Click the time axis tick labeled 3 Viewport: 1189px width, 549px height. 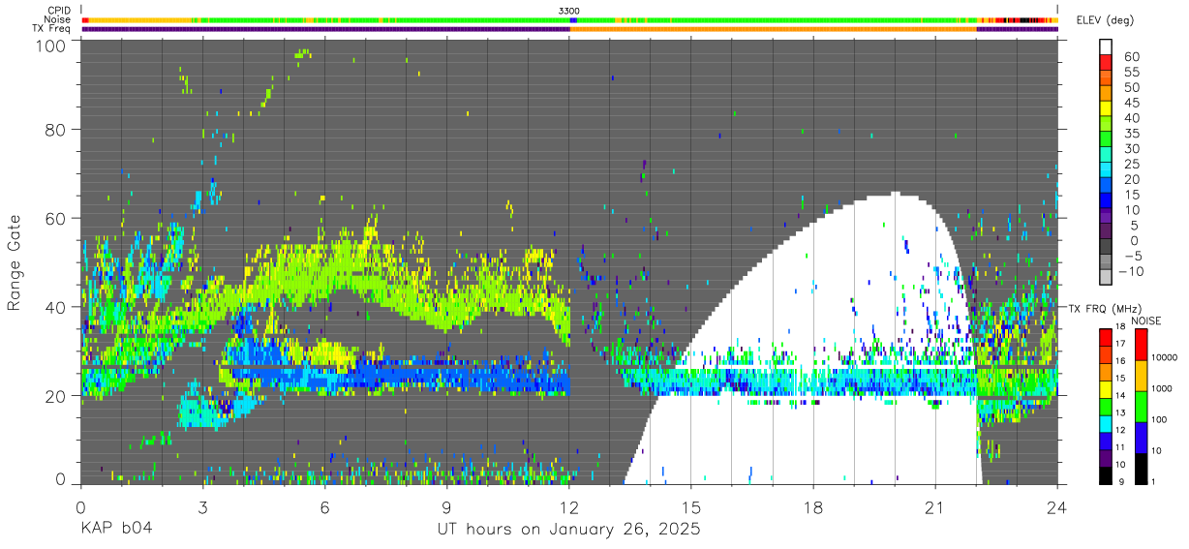click(x=202, y=507)
